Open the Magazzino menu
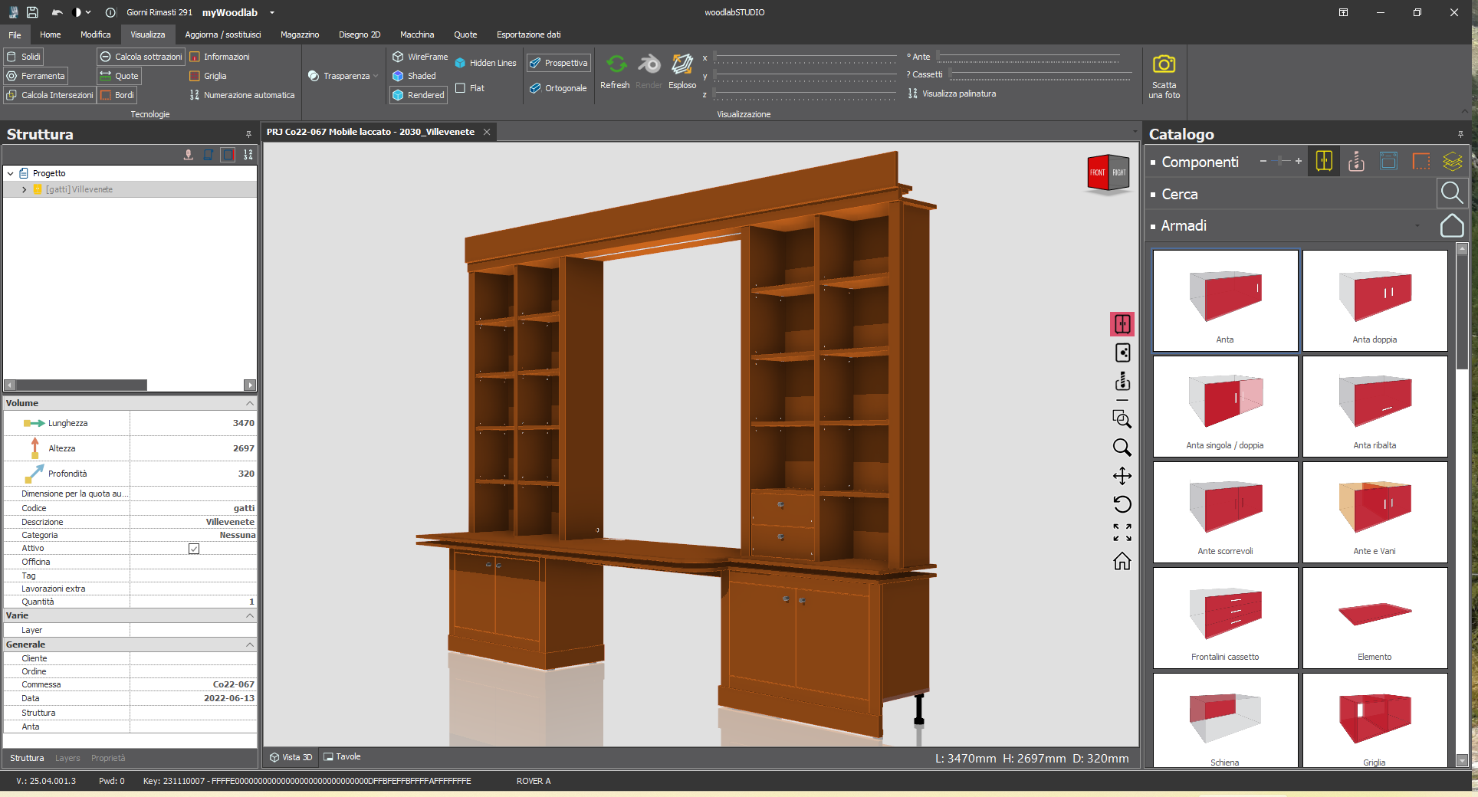Viewport: 1478px width, 797px height. coord(299,34)
